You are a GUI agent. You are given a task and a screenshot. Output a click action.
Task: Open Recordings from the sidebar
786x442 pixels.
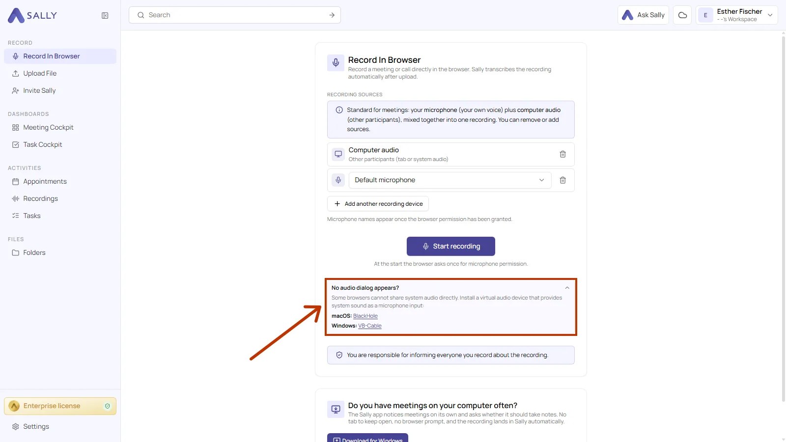click(x=60, y=199)
